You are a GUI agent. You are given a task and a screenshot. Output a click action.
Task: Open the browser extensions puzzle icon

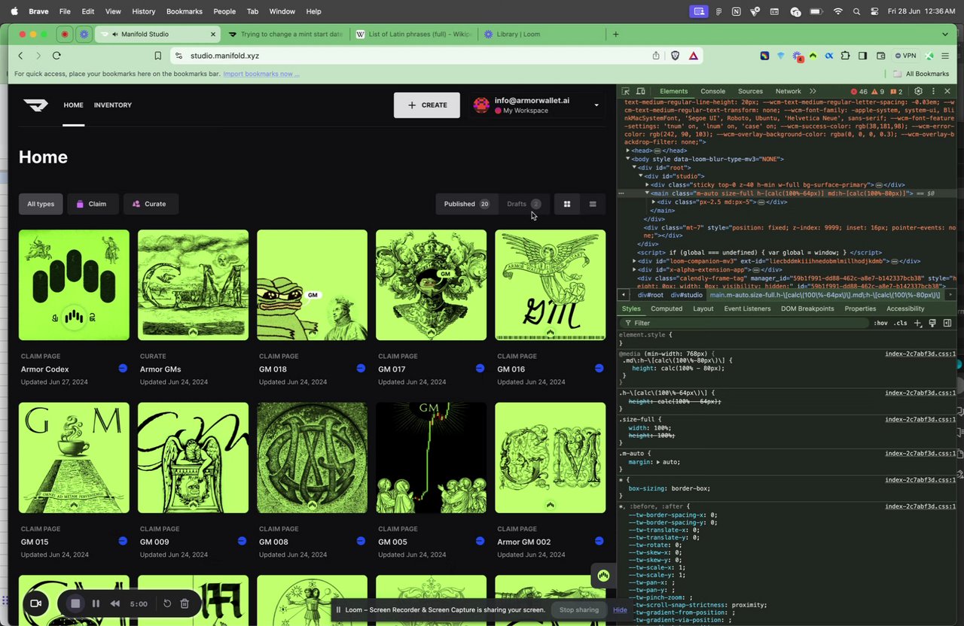click(845, 56)
